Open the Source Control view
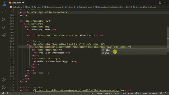 coord(4,19)
